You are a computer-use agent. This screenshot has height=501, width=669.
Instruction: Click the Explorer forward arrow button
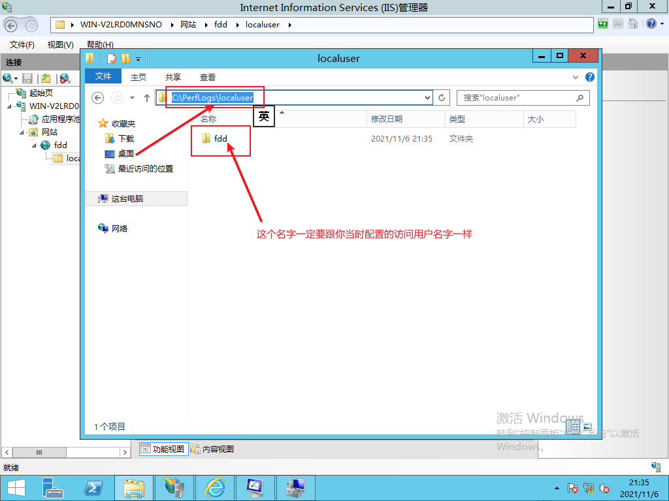tap(117, 98)
